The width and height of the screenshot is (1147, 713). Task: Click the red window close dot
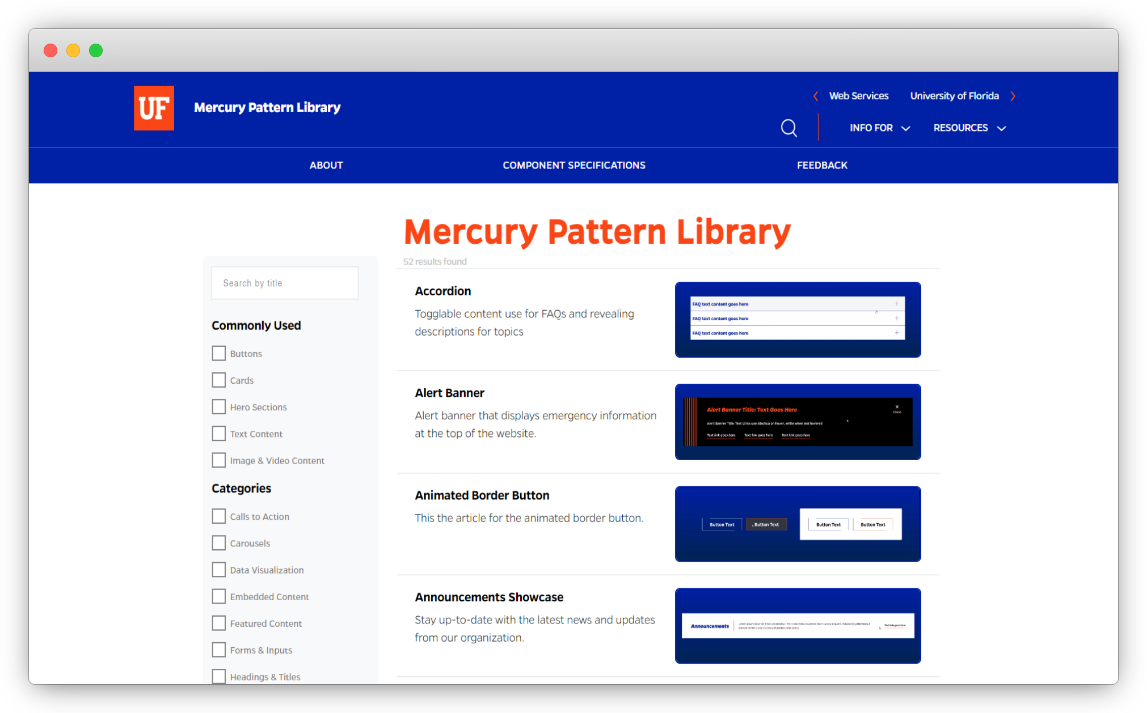point(50,50)
